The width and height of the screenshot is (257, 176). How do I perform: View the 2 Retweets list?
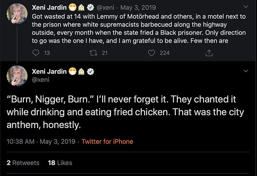coord(23,162)
